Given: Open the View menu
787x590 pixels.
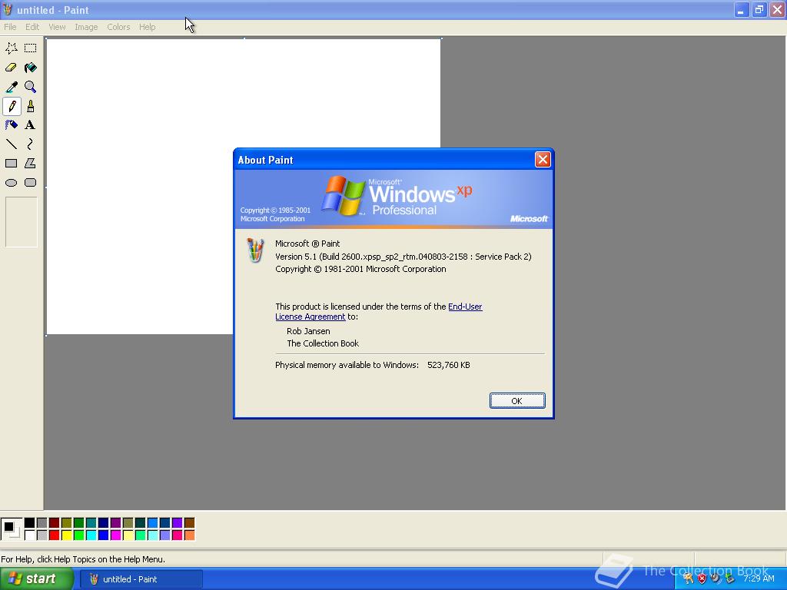Looking at the screenshot, I should coord(57,27).
